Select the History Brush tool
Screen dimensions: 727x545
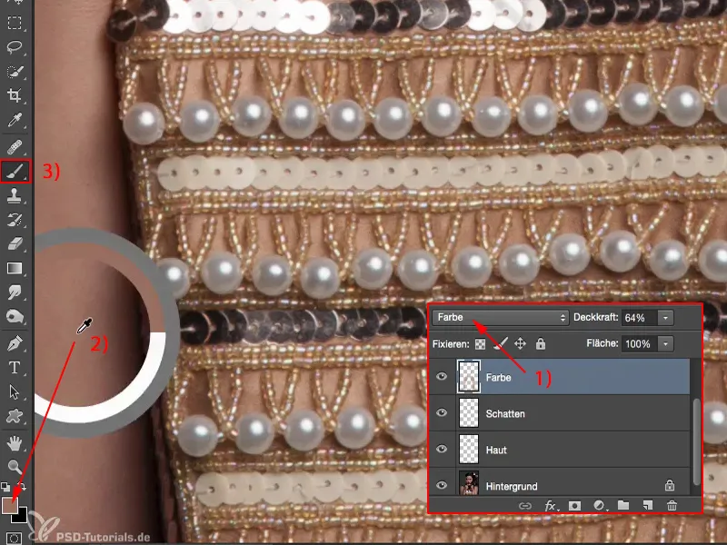15,220
